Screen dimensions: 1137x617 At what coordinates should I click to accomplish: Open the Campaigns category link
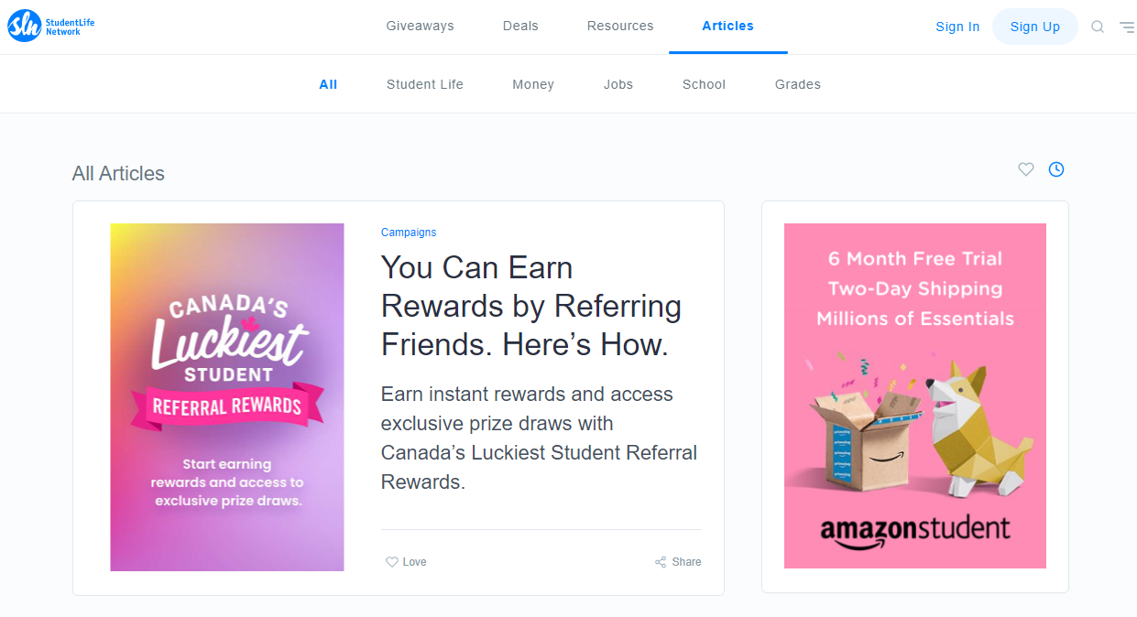point(409,233)
